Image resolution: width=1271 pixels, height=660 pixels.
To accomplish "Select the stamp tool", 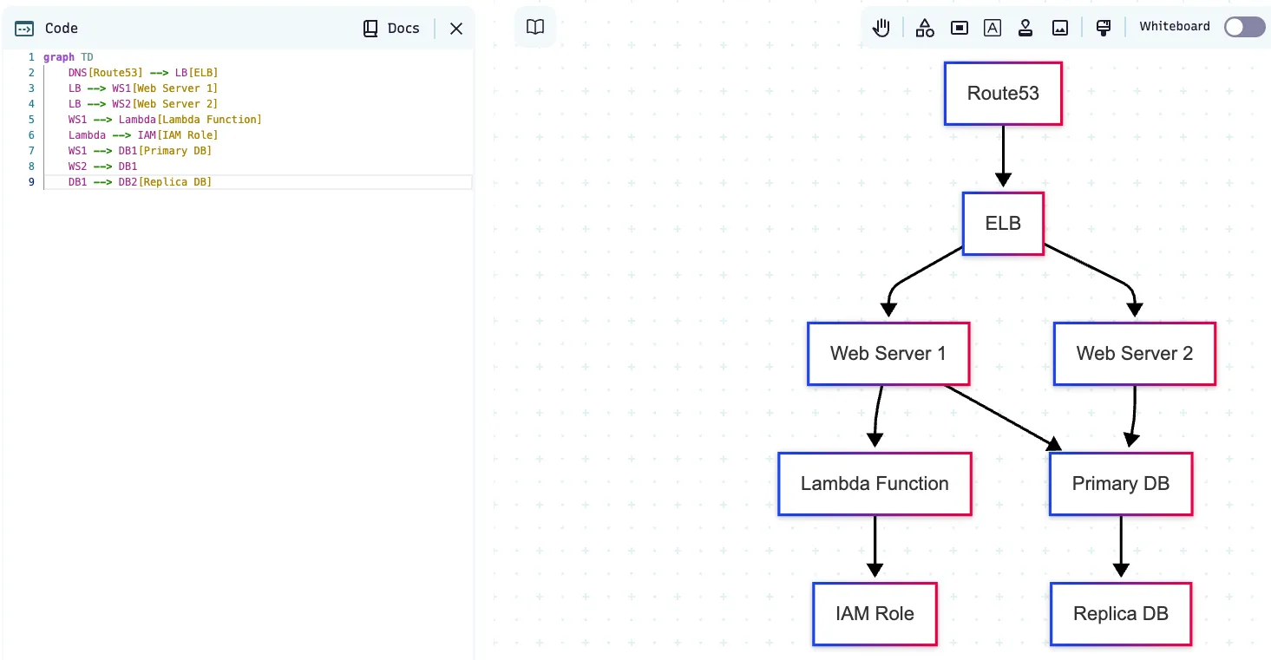I will pyautogui.click(x=1025, y=28).
